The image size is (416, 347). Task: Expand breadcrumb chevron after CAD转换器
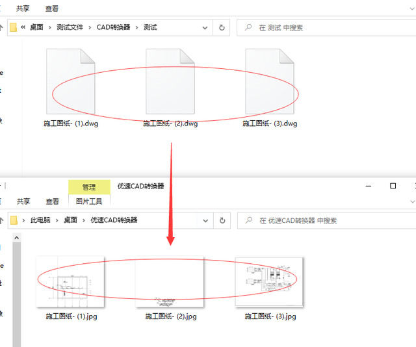coord(137,27)
